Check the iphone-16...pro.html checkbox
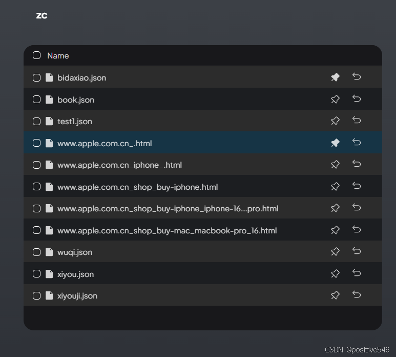This screenshot has height=357, width=396. click(36, 209)
